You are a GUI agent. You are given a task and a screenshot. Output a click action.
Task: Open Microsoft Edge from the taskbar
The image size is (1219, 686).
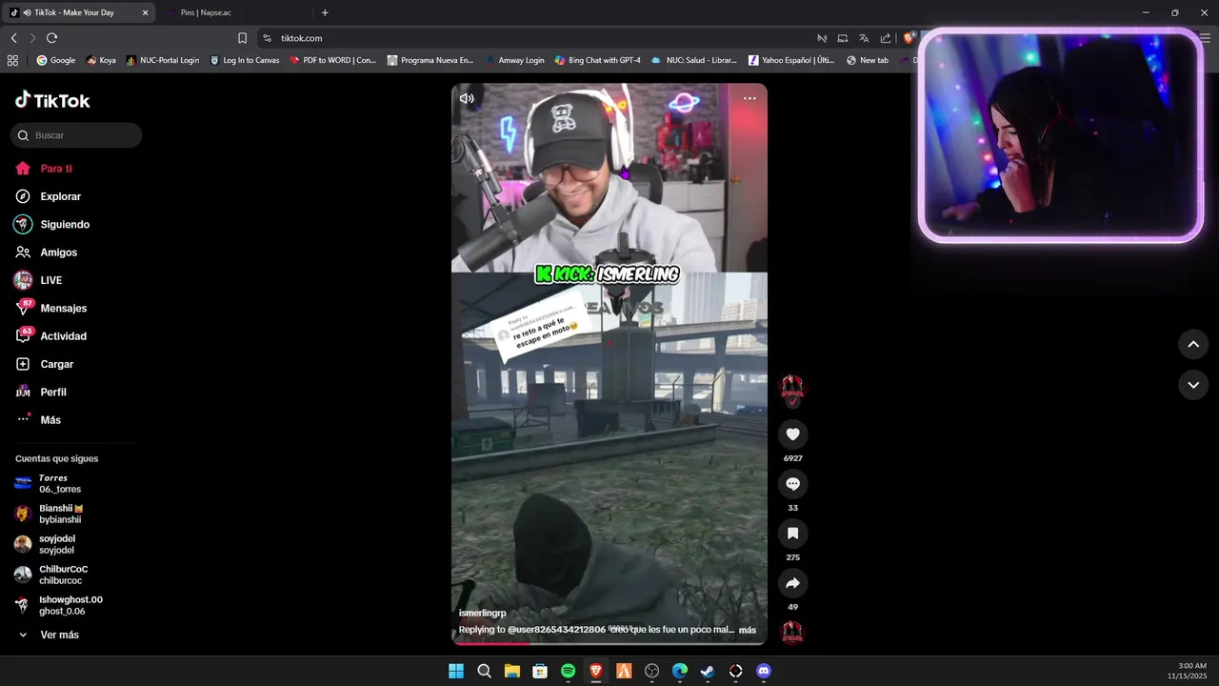680,671
